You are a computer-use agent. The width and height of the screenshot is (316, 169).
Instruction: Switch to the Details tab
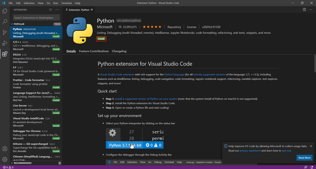point(71,51)
